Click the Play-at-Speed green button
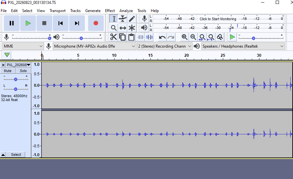 pyautogui.click(x=232, y=37)
